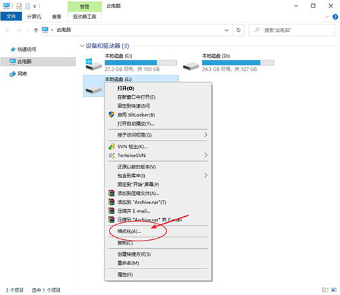The image size is (340, 295).
Task: Open quick access toolbar customize dropdown
Action: (x=35, y=6)
